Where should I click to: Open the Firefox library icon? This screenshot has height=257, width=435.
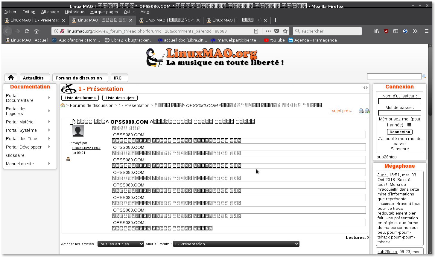pyautogui.click(x=377, y=31)
